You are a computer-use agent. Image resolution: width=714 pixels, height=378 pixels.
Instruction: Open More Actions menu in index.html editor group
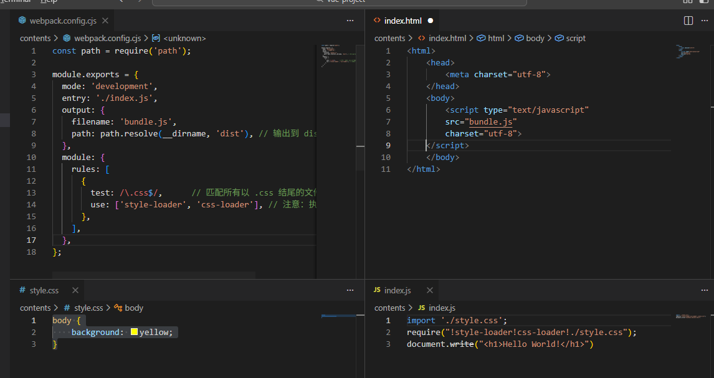tap(705, 21)
